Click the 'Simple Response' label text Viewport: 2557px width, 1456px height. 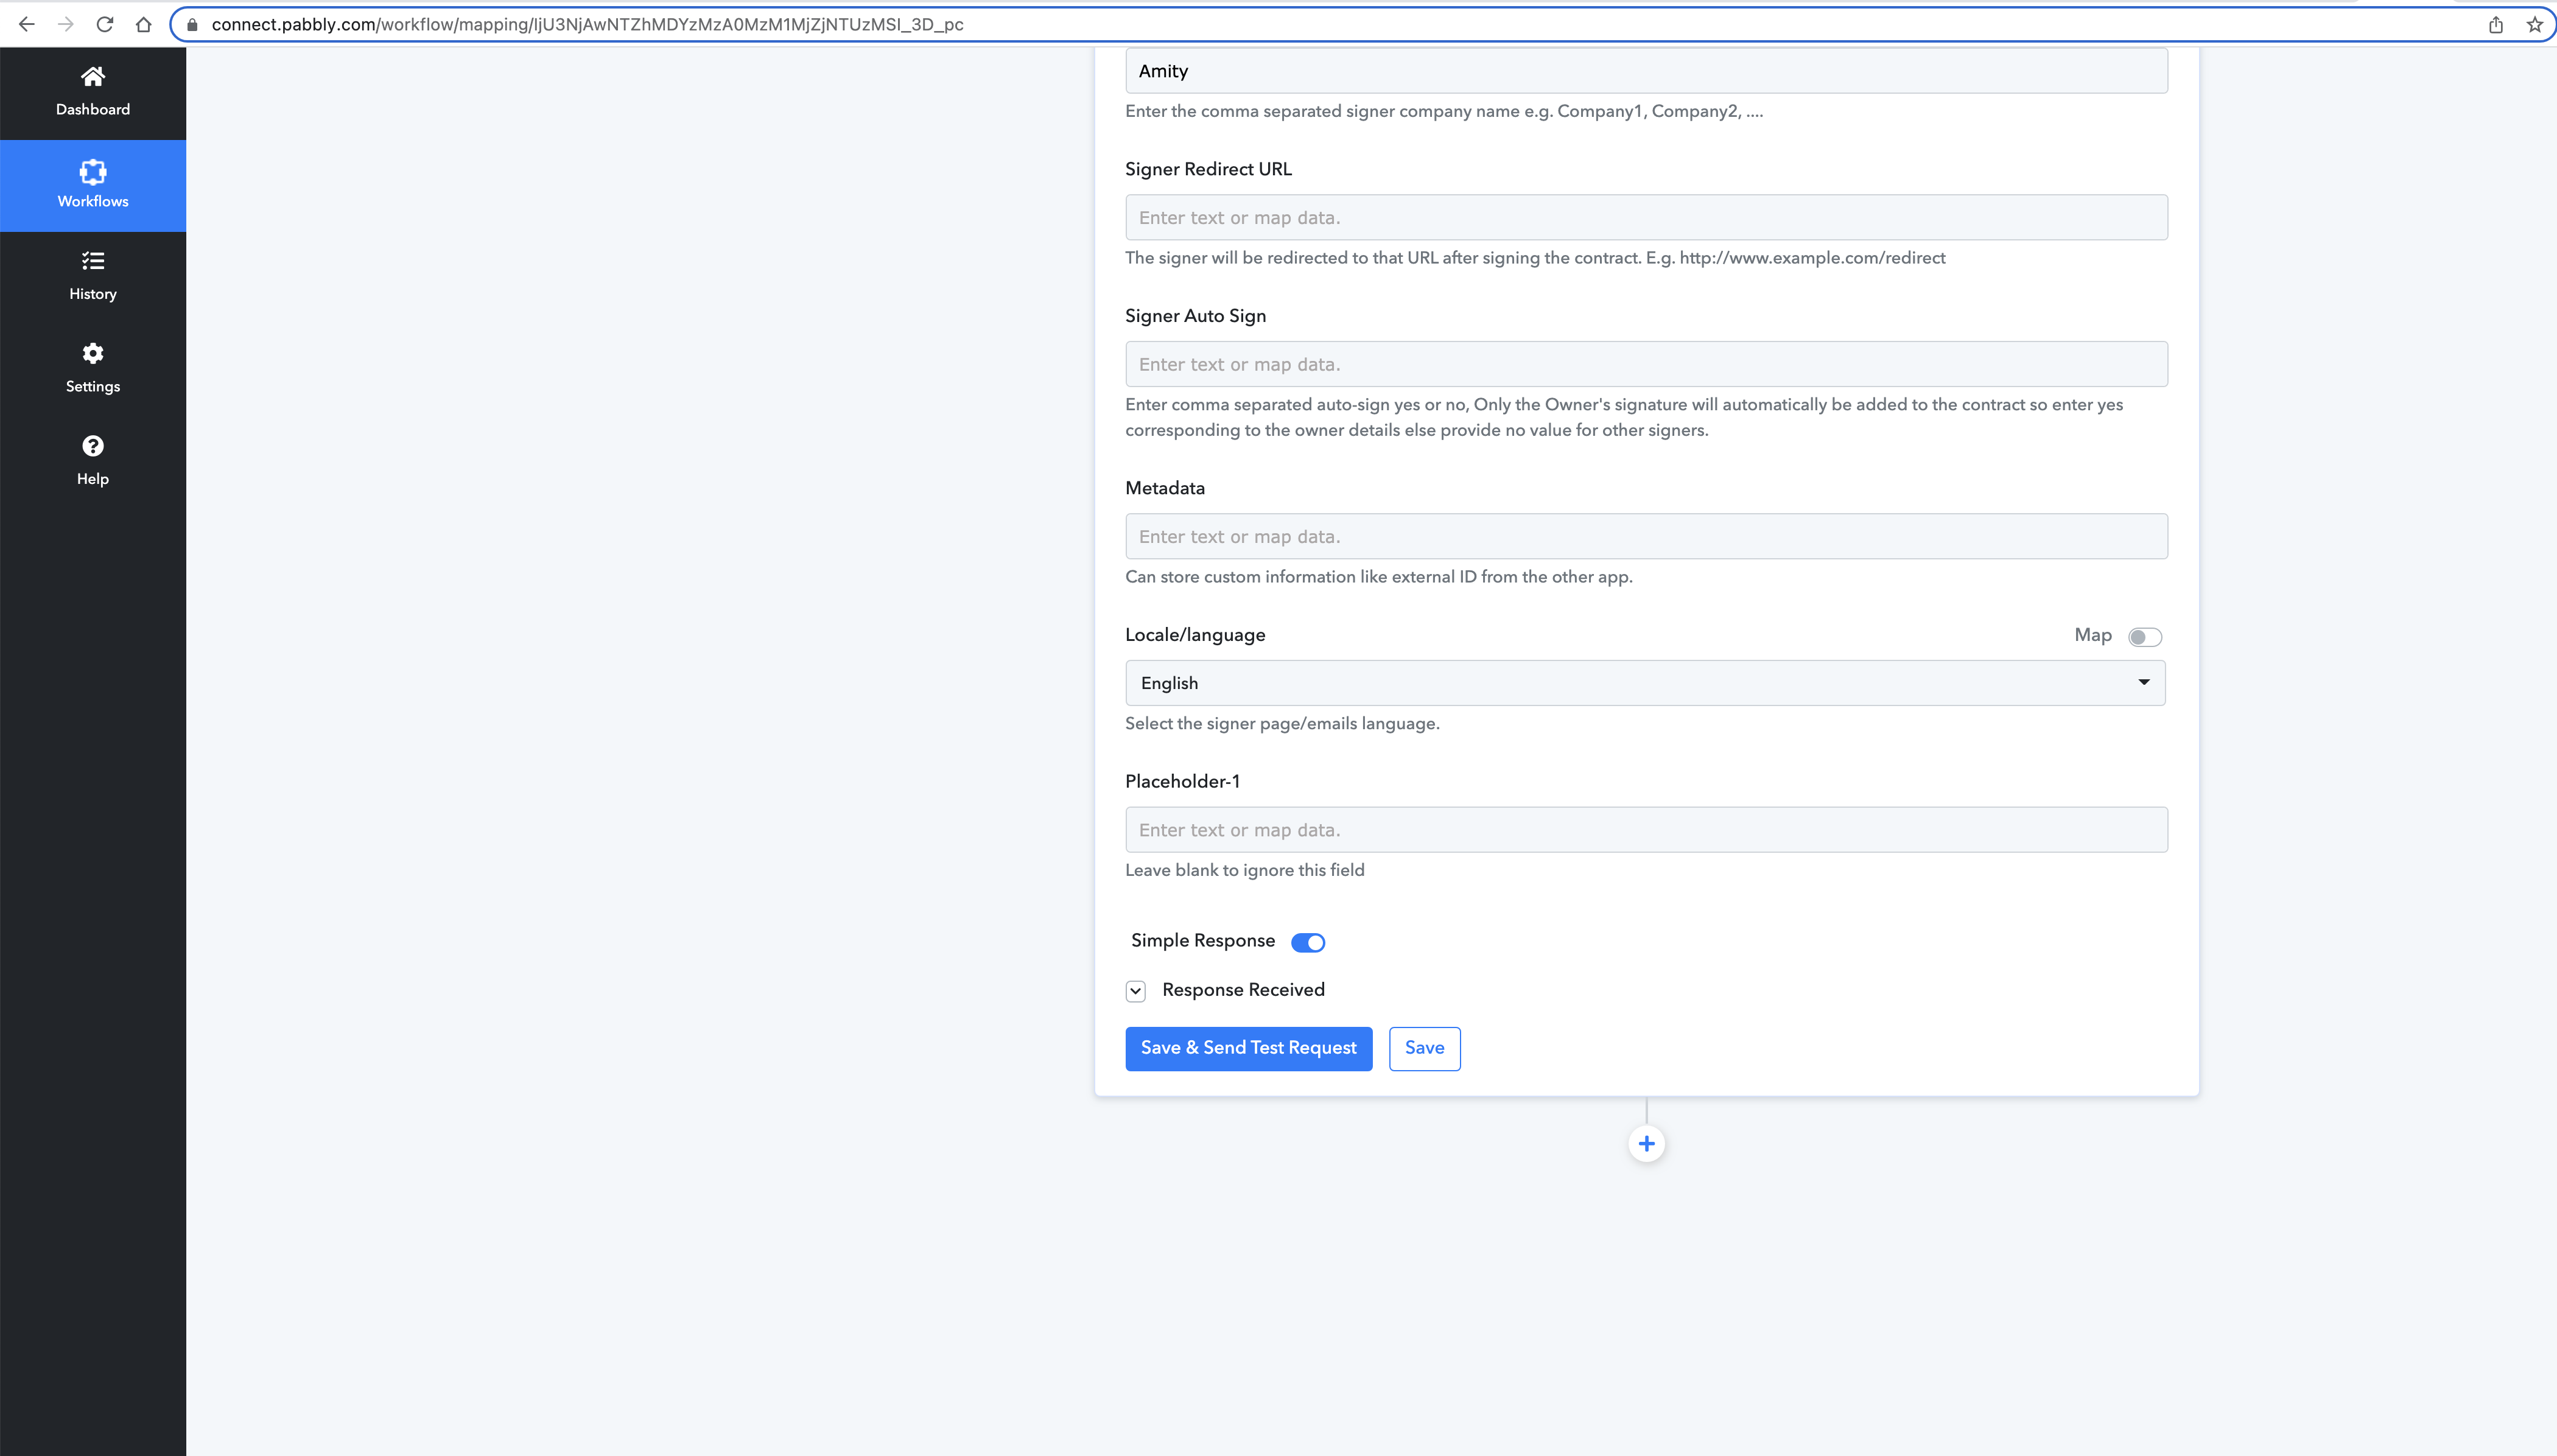[x=1203, y=941]
